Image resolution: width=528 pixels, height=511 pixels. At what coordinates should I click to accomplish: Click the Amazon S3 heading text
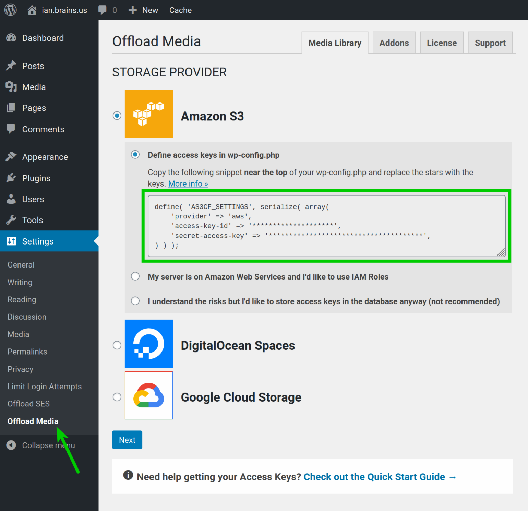coord(212,116)
